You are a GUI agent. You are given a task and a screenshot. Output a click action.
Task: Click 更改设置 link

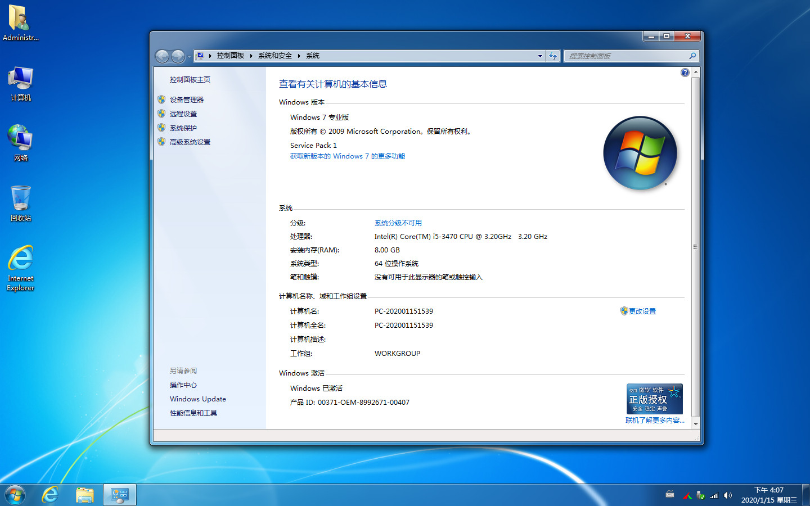pyautogui.click(x=642, y=311)
